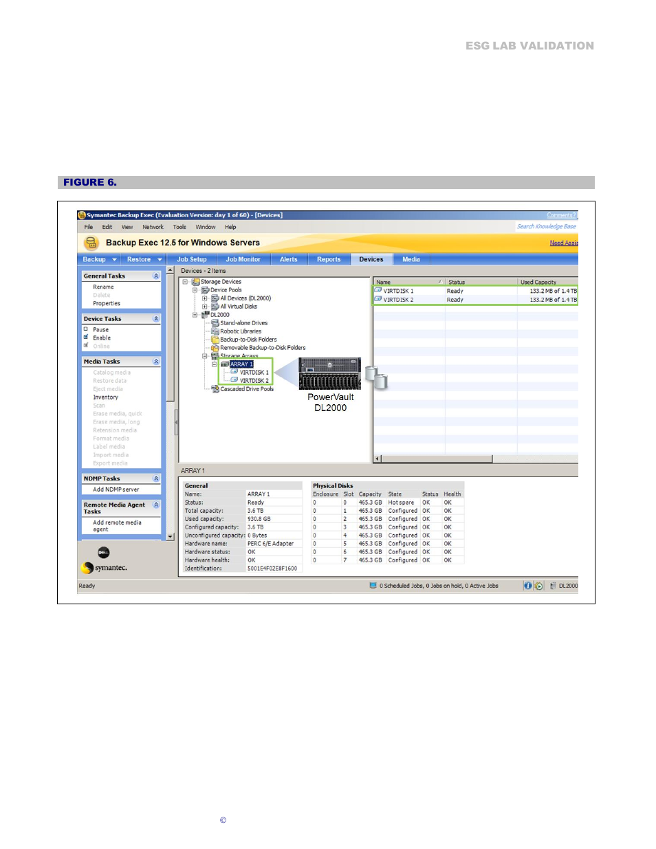Screen dimensions: 656x849
Task: Switch to the Media tab
Action: click(411, 260)
